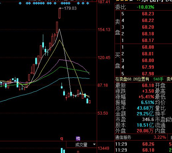Select the highest red candlestick at peak
Image resolution: width=172 pixels, height=153 pixels.
pyautogui.click(x=60, y=13)
